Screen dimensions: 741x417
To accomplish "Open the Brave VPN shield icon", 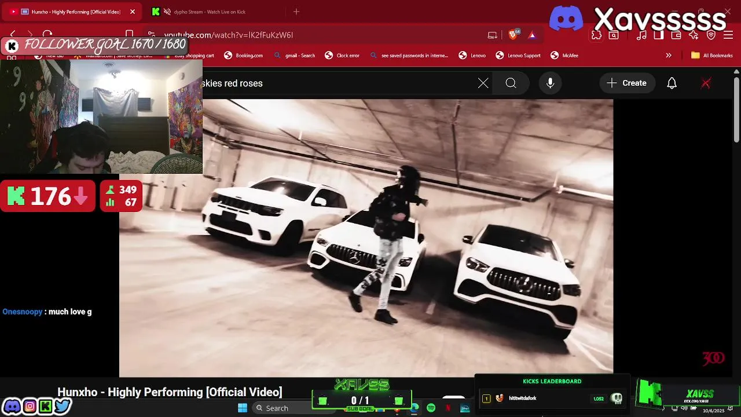I will 711,35.
